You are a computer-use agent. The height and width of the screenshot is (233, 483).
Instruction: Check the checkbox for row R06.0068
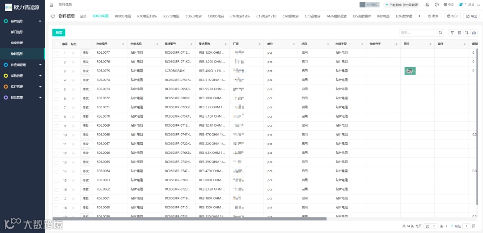click(56, 135)
